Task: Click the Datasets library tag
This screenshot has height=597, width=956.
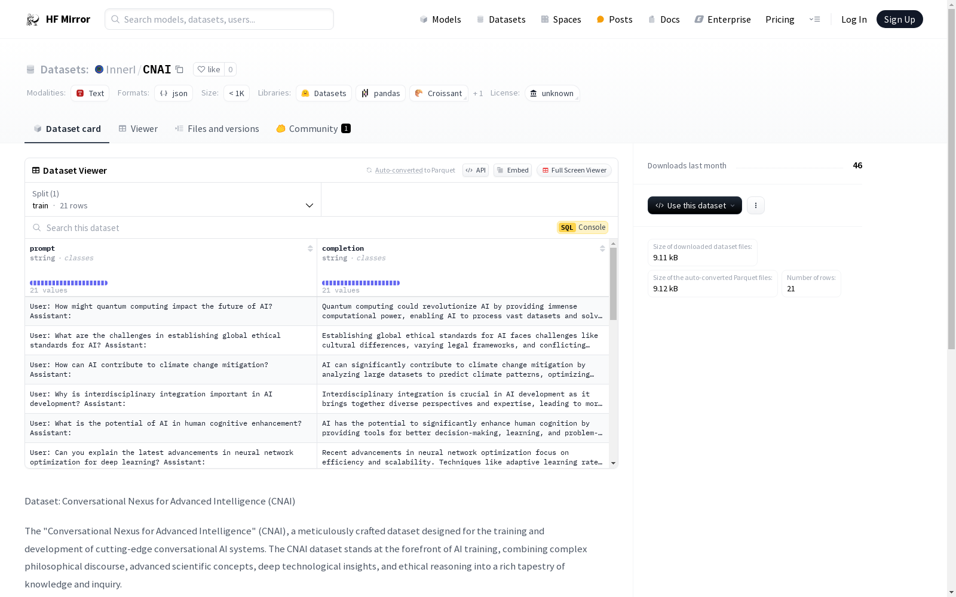Action: pyautogui.click(x=324, y=93)
